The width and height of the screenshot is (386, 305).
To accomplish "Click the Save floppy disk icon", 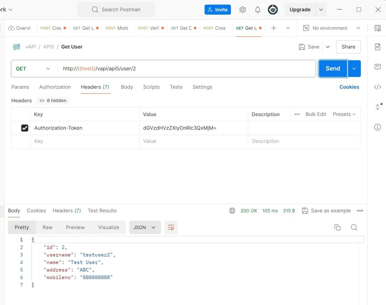I will pyautogui.click(x=302, y=47).
